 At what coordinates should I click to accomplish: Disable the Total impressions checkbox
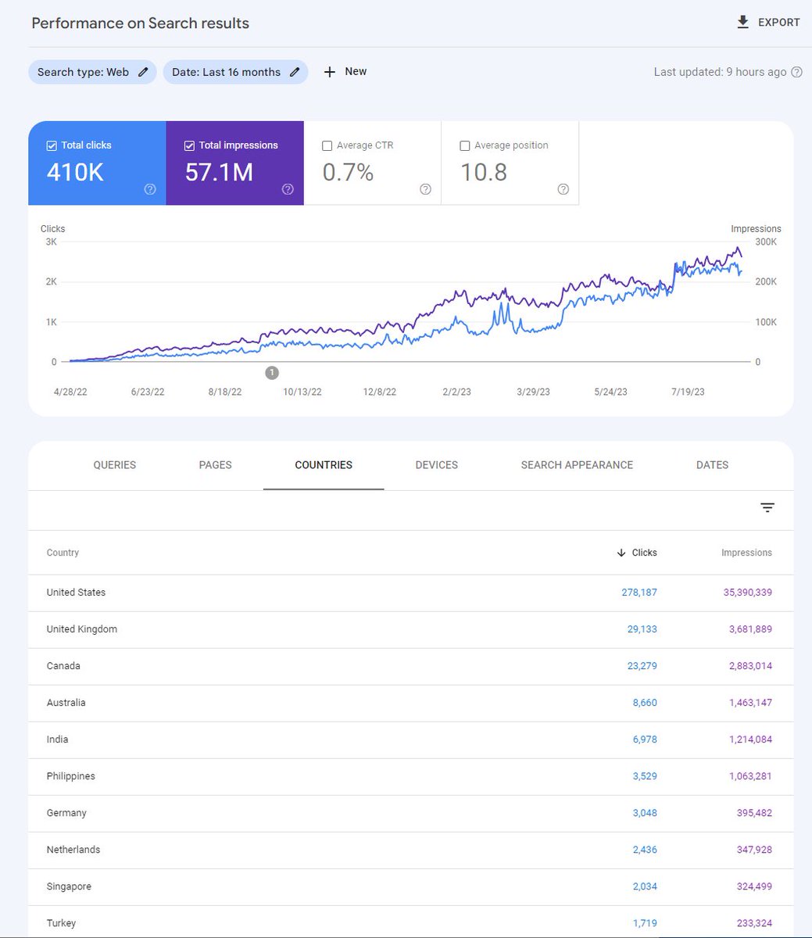coord(189,145)
